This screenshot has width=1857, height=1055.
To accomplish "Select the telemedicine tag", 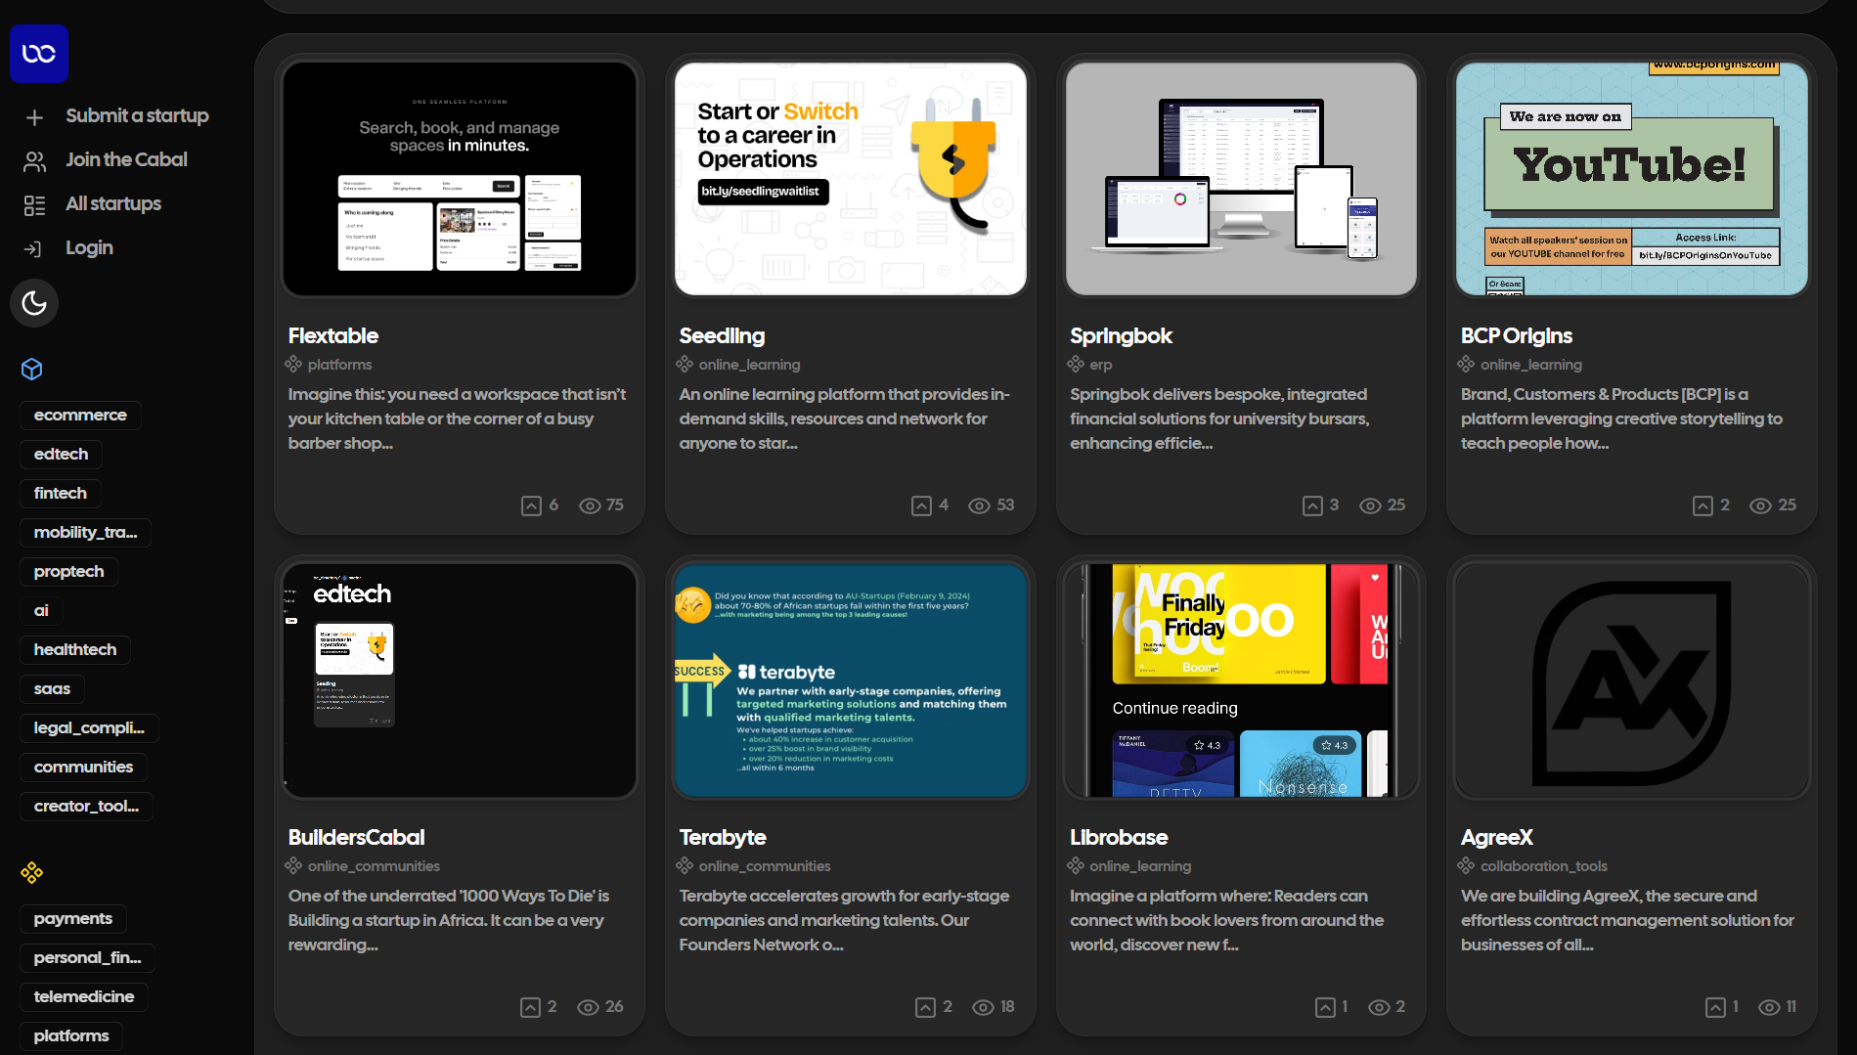I will 84,996.
